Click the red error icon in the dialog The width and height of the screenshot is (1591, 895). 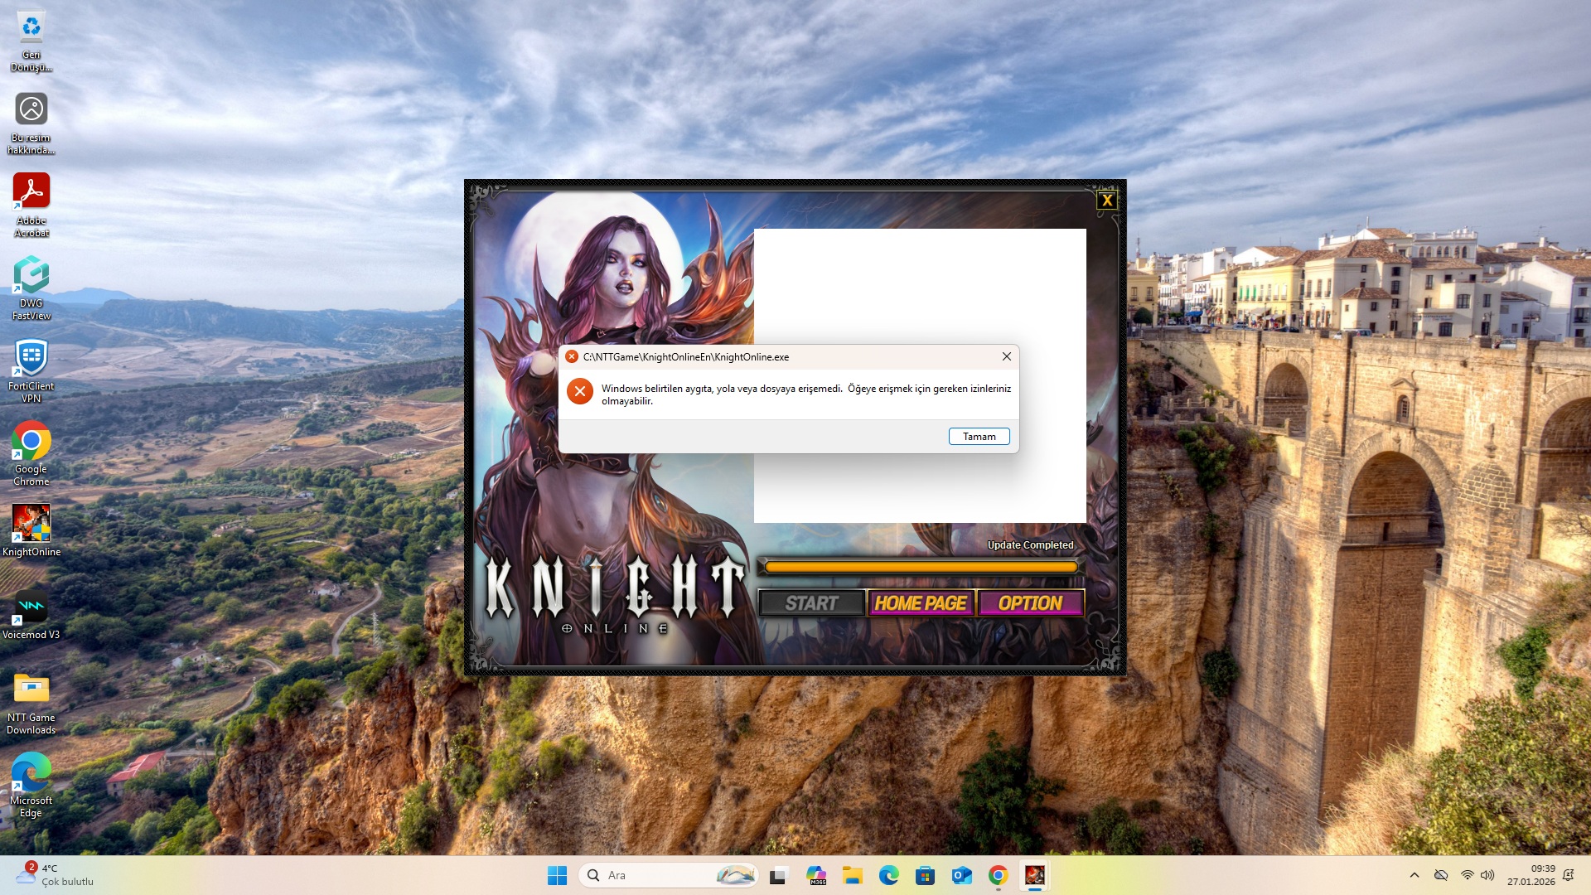pyautogui.click(x=580, y=391)
